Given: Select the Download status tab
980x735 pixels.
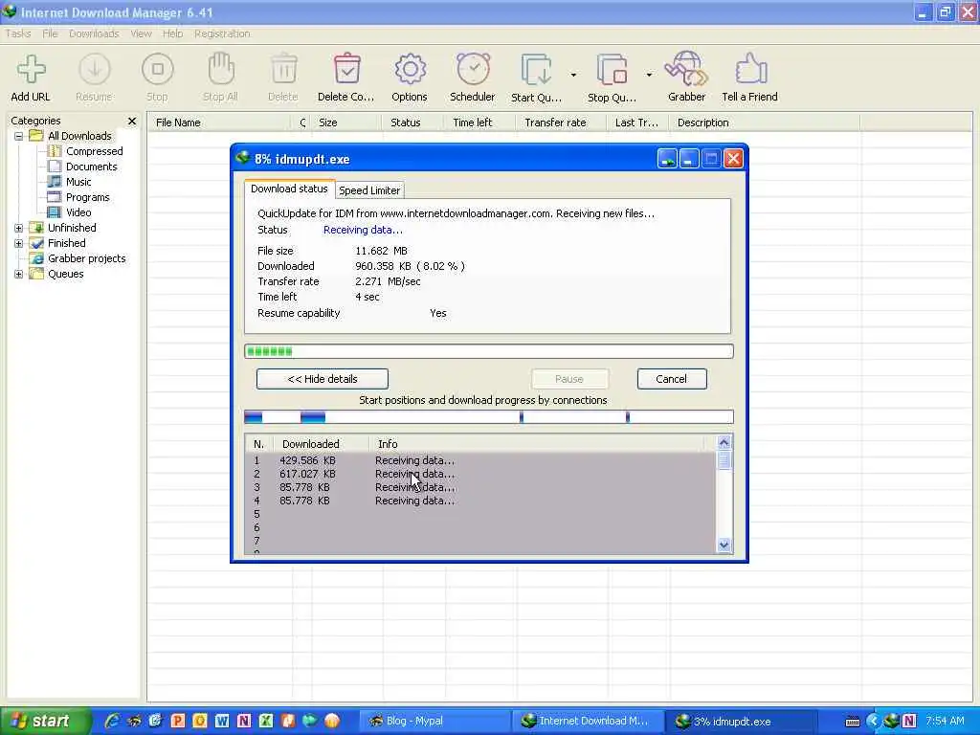Looking at the screenshot, I should [x=289, y=189].
